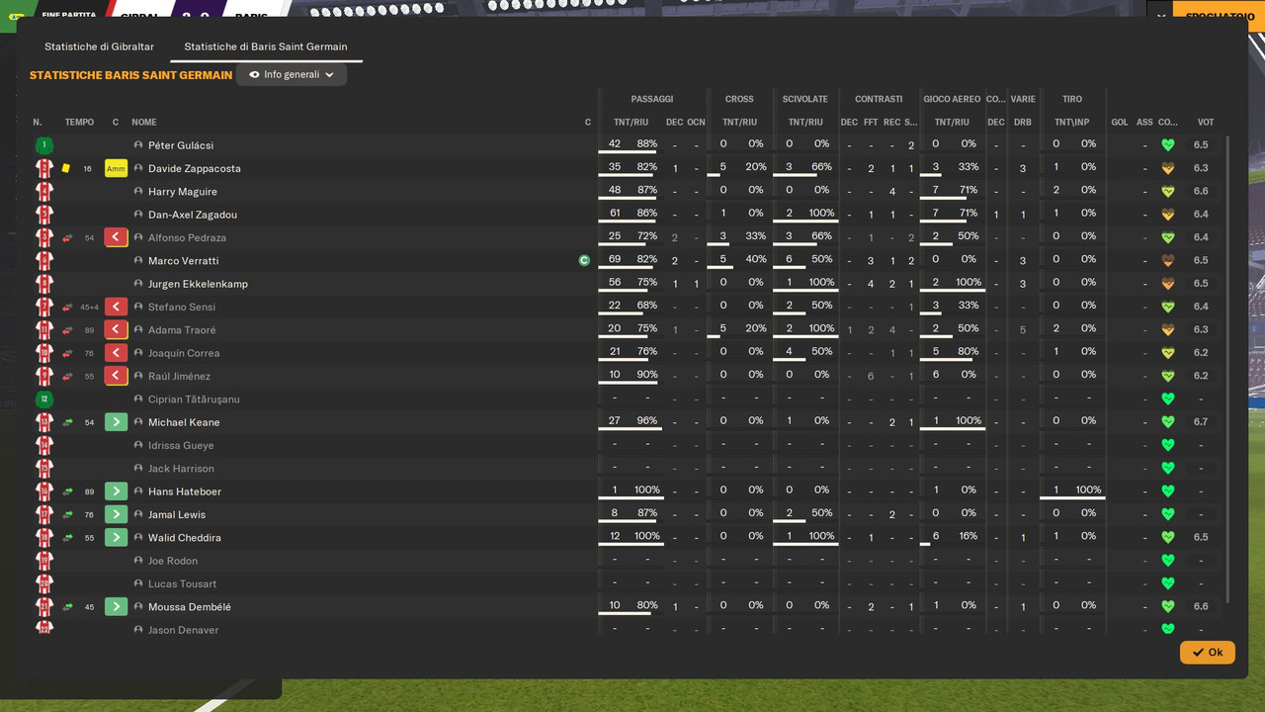Image resolution: width=1265 pixels, height=712 pixels.
Task: Open Lucas Tousart's player profile
Action: click(182, 584)
